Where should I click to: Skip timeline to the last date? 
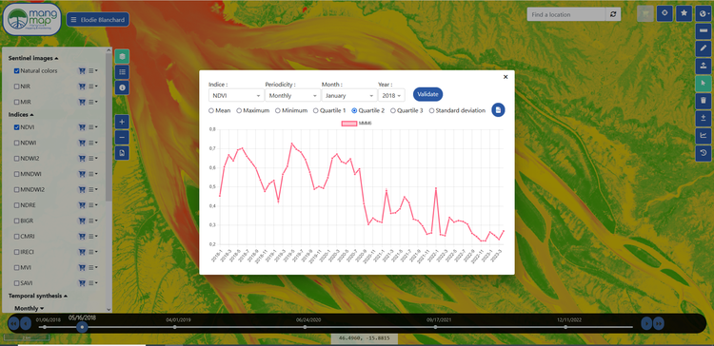coord(659,323)
